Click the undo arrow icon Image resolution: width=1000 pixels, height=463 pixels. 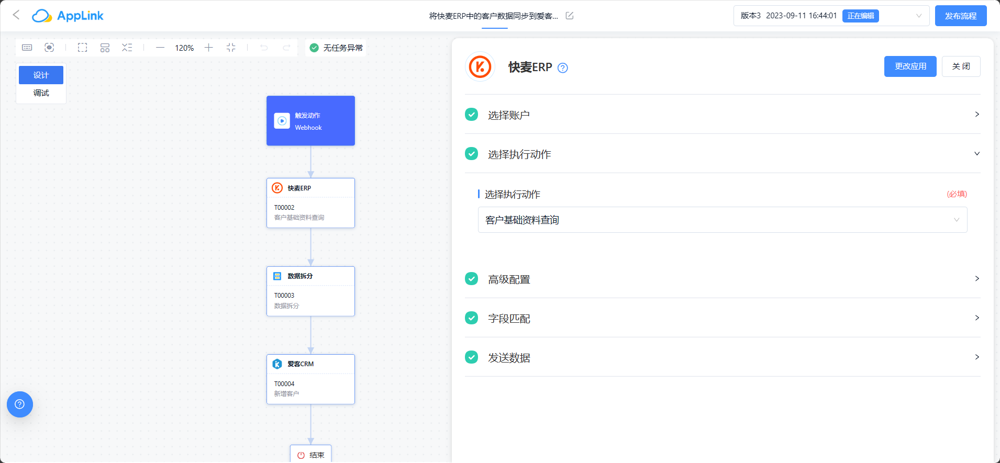264,48
